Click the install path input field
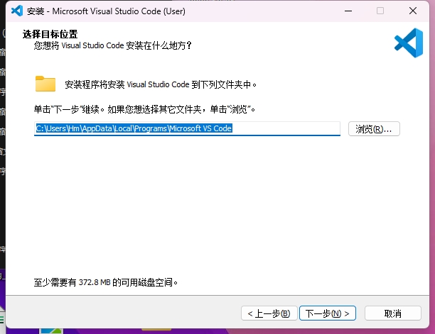This screenshot has width=435, height=334. click(x=187, y=128)
